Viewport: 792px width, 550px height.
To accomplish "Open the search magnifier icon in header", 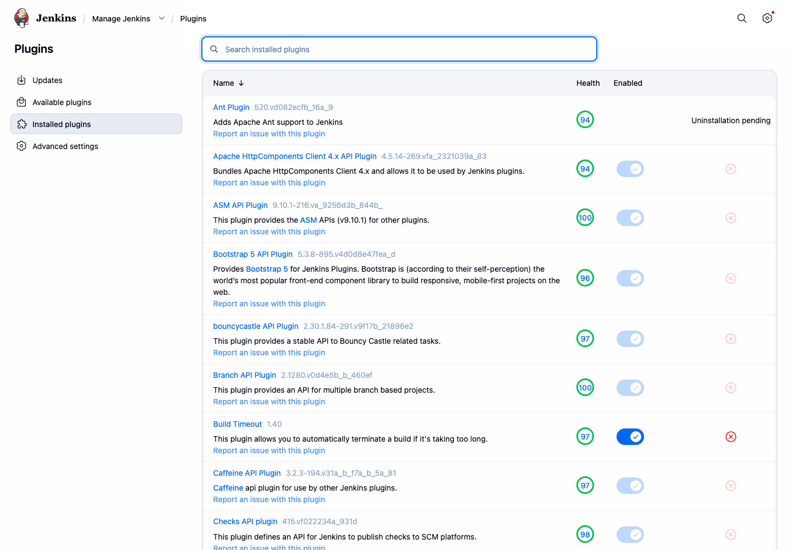I will coord(742,18).
